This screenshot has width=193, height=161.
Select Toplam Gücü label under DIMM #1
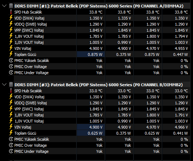click(25, 54)
